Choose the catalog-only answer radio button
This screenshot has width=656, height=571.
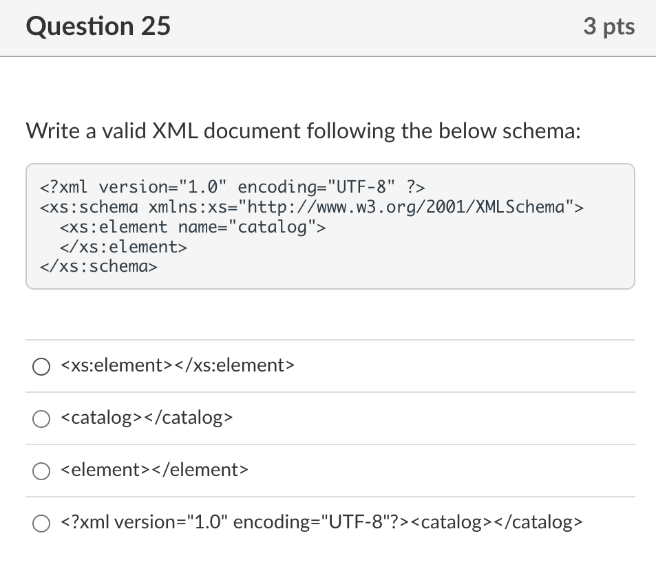(x=41, y=418)
